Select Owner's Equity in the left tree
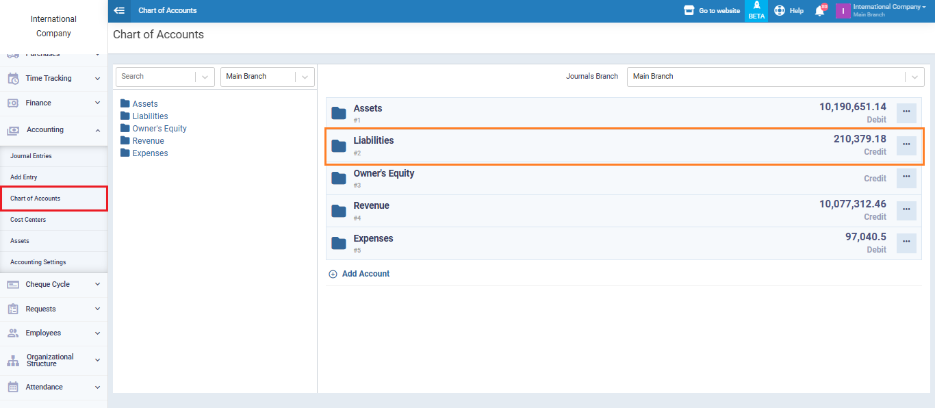Image resolution: width=935 pixels, height=408 pixels. tap(159, 129)
